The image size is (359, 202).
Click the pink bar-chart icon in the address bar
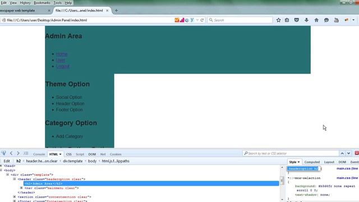[x=182, y=20]
